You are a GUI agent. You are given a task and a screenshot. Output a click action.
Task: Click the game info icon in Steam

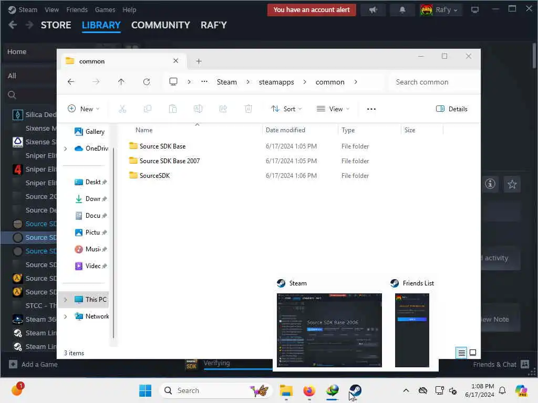click(490, 184)
